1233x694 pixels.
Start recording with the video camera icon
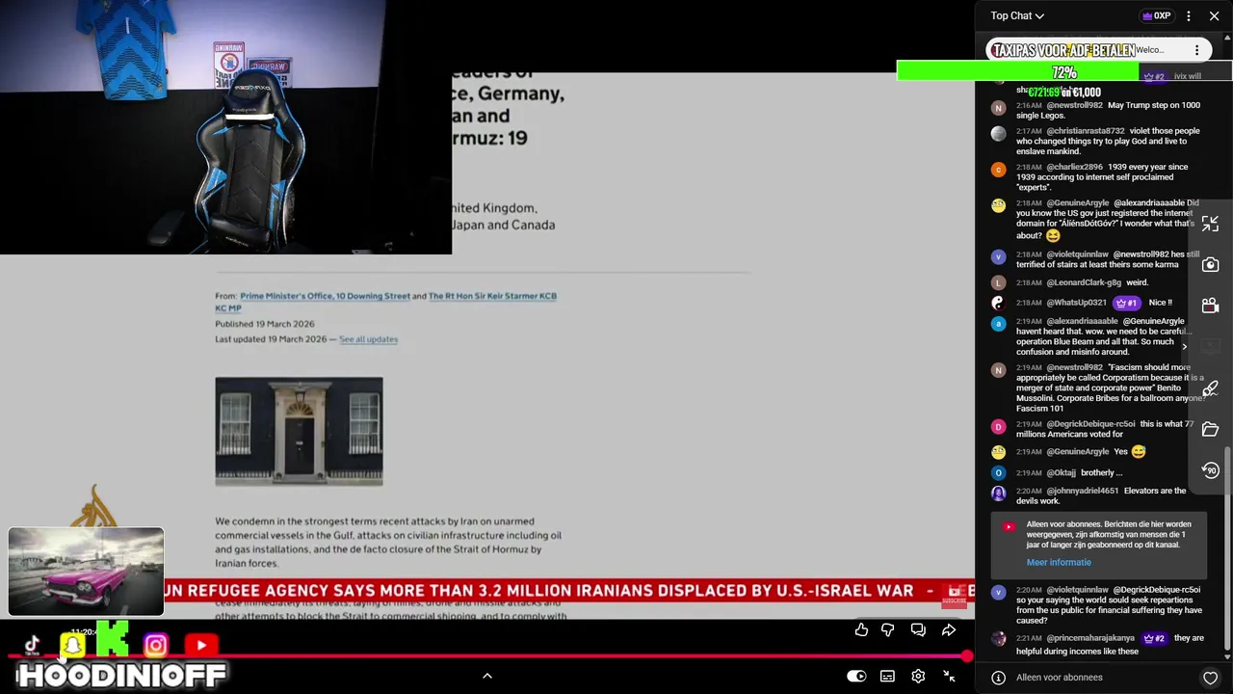click(x=1211, y=306)
